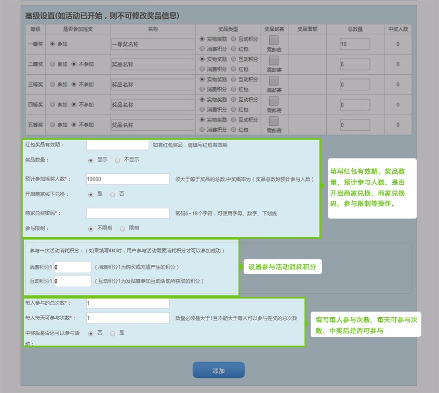Click the 预计参加摇奖人数 input field
439x393 pixels.
tap(128, 179)
